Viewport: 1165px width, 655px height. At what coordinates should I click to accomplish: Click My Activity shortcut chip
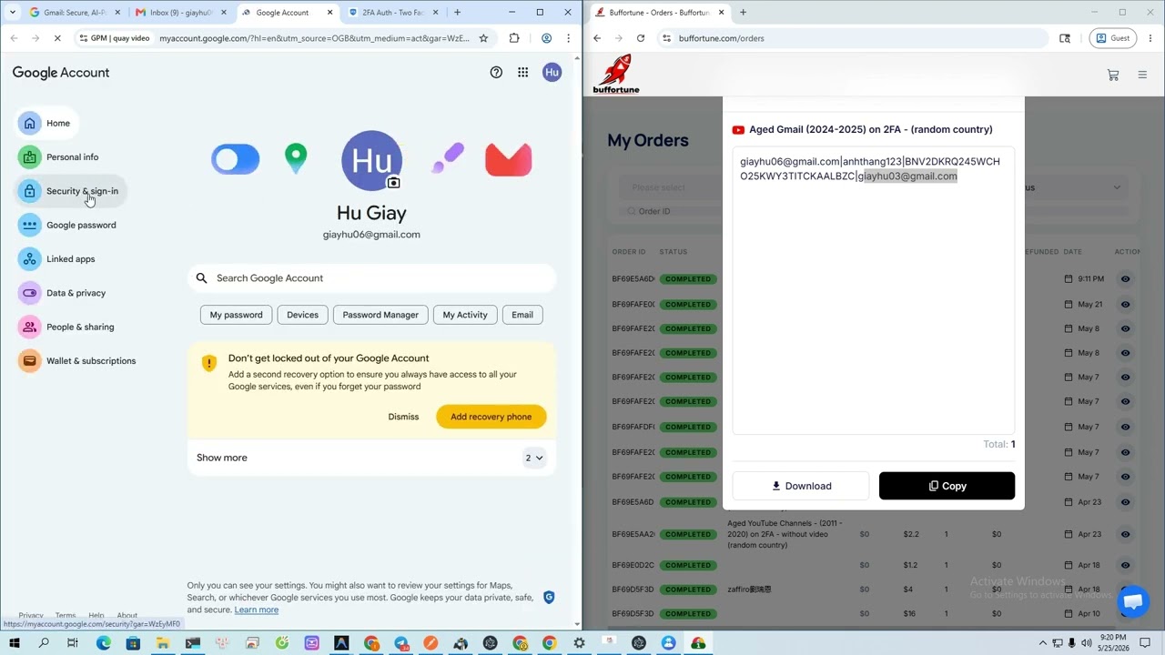point(465,315)
